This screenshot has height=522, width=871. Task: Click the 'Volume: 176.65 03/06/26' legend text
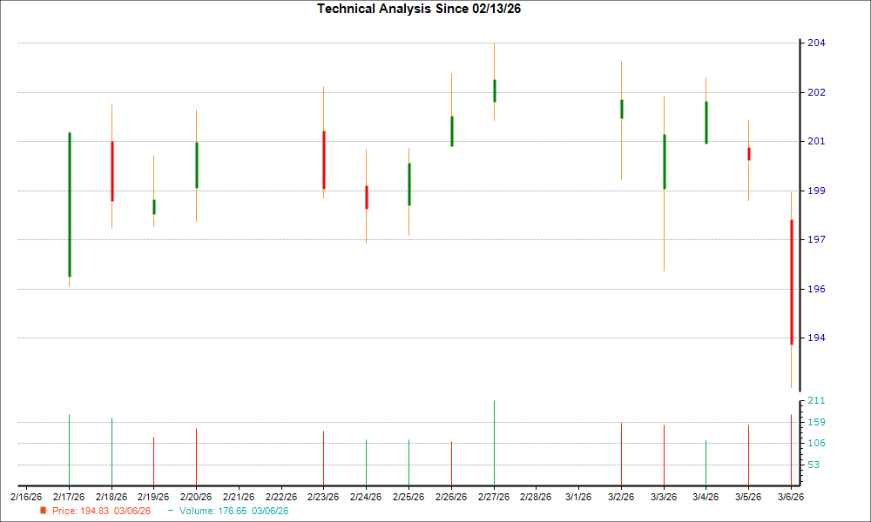pyautogui.click(x=233, y=511)
